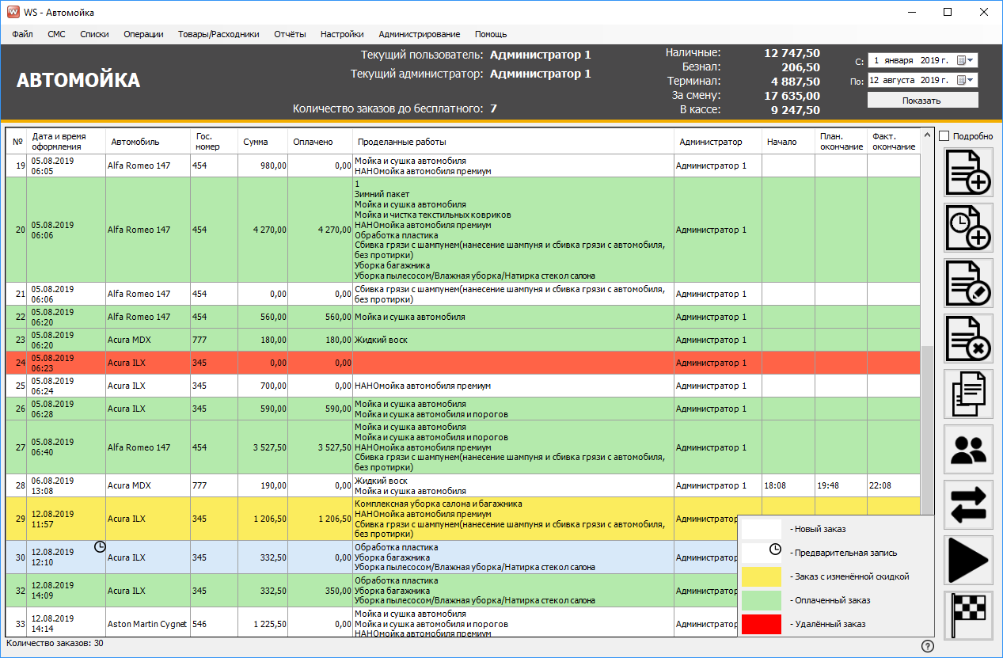Click the orders table vertical scrollbar
Viewport: 1003px width, 658px height.
[x=927, y=412]
